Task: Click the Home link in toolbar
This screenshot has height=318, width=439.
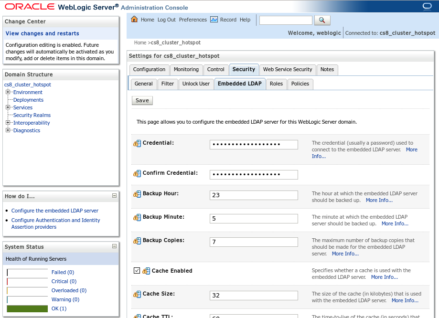Action: pos(148,20)
